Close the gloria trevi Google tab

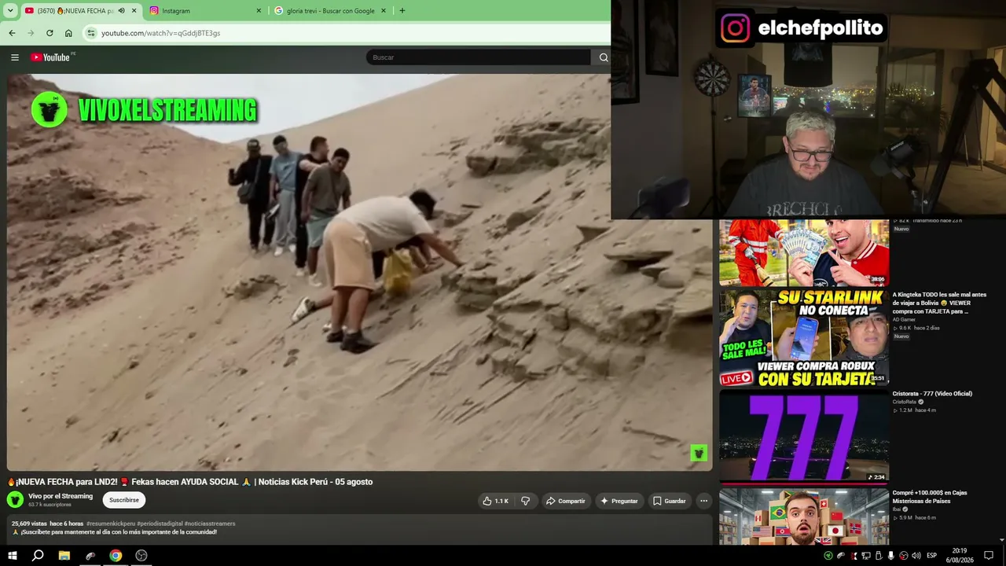384,11
